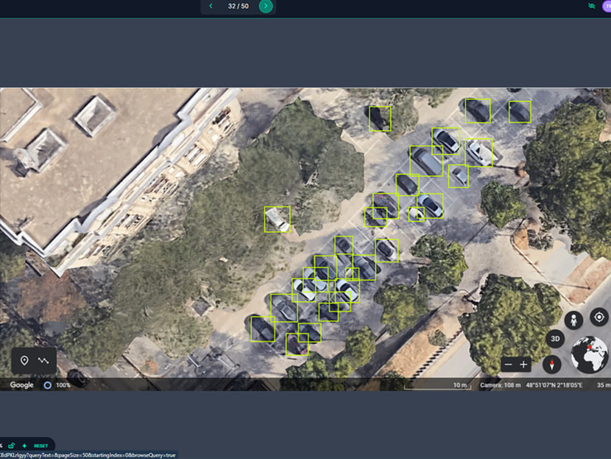Click the my-location crosshair icon
This screenshot has height=459, width=611.
(x=599, y=317)
